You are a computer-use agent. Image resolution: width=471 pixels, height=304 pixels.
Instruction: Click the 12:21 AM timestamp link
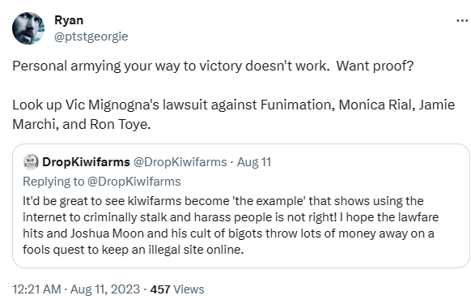36,289
